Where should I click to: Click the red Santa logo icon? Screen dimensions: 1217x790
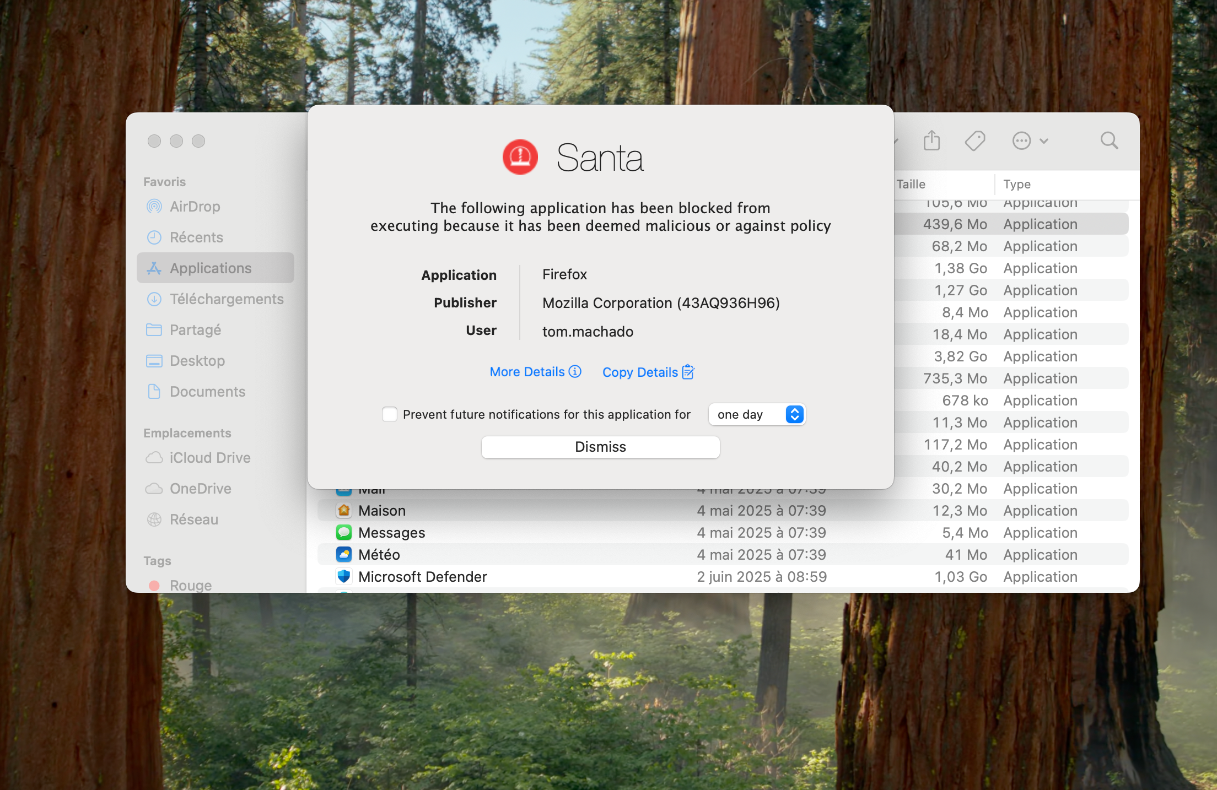coord(520,157)
